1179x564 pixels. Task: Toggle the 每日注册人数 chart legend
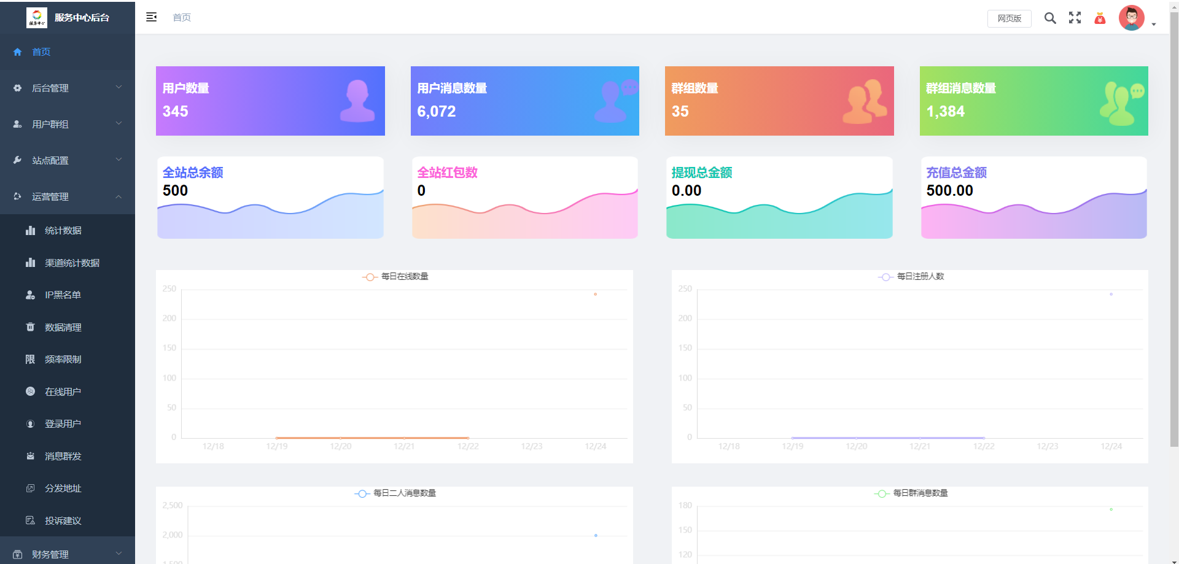[x=911, y=277]
